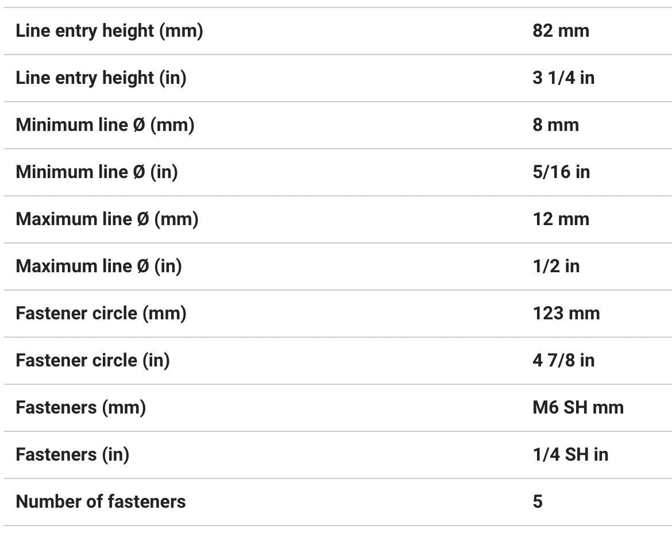The image size is (672, 533).
Task: Select the 8 mm value
Action: tap(555, 125)
